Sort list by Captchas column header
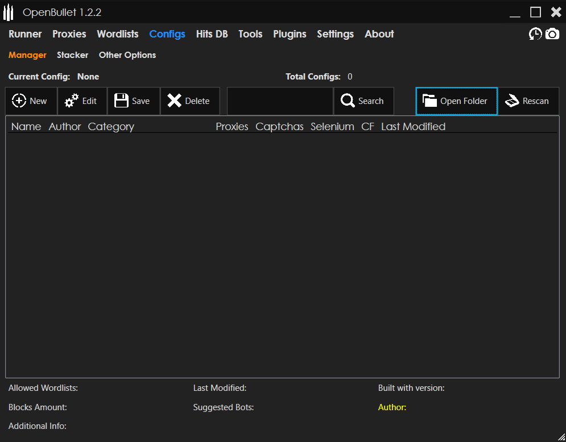566x442 pixels. [x=279, y=127]
